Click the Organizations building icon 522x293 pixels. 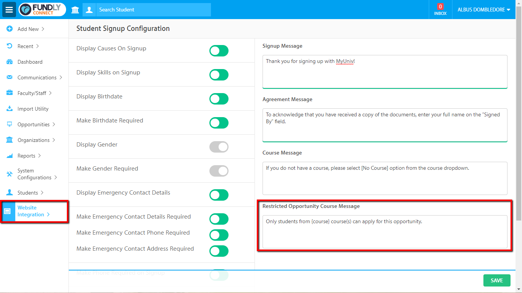pos(10,140)
